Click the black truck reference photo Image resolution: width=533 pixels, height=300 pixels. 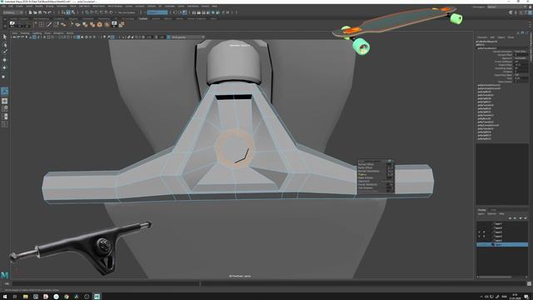click(81, 248)
